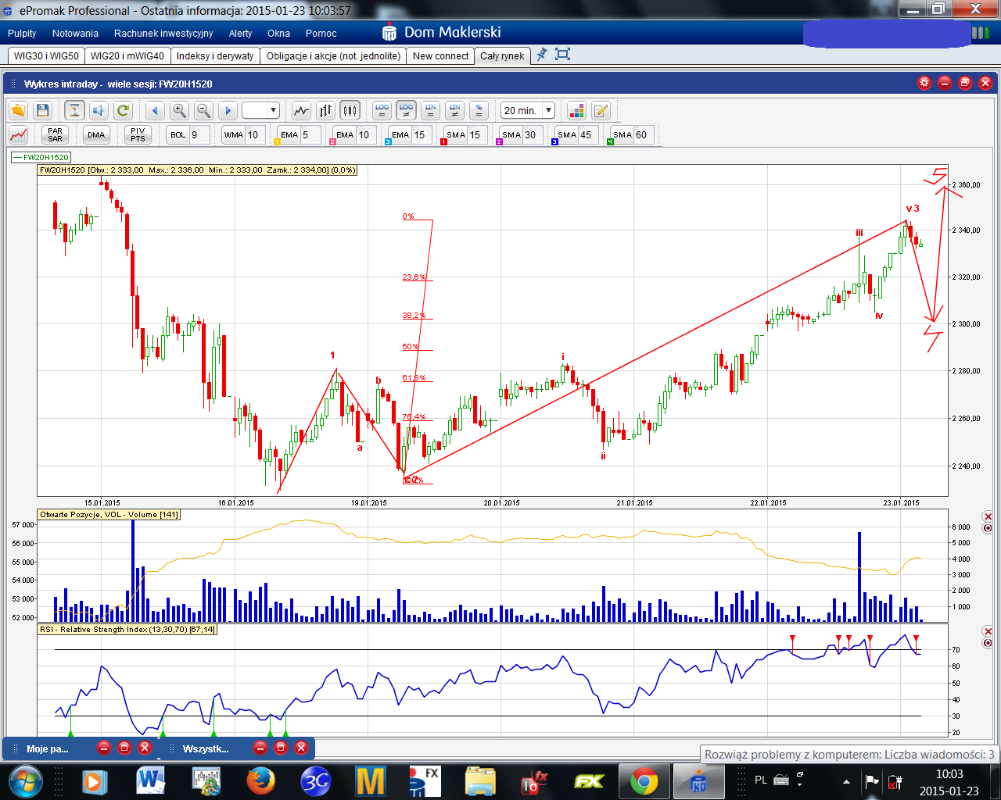The image size is (1001, 800).
Task: Click the PAR SAR indicator button
Action: pyautogui.click(x=55, y=135)
